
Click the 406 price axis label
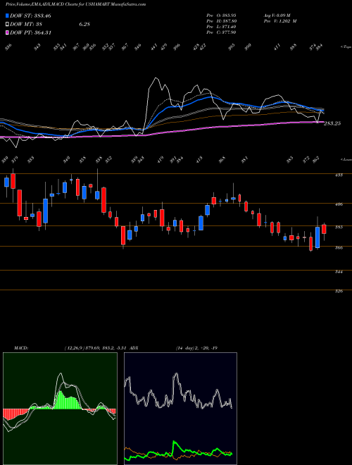click(x=339, y=204)
